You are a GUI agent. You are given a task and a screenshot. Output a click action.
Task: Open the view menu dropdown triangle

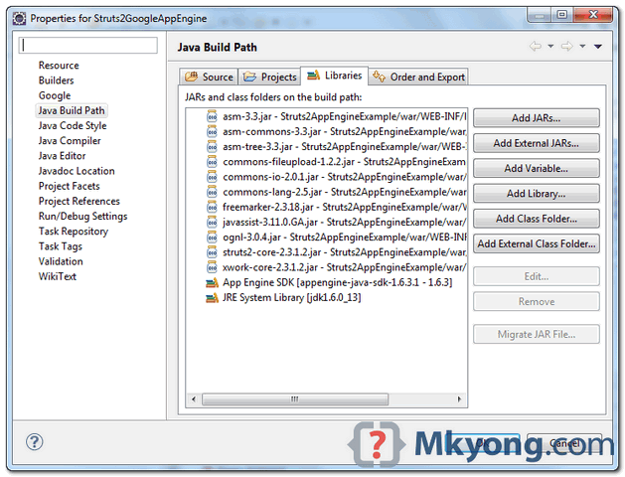coord(597,47)
